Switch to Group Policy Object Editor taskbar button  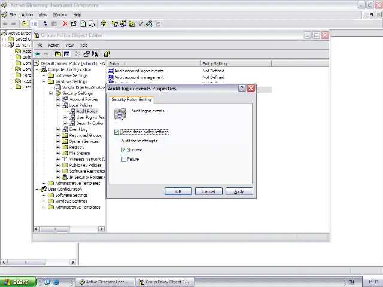tap(165, 282)
